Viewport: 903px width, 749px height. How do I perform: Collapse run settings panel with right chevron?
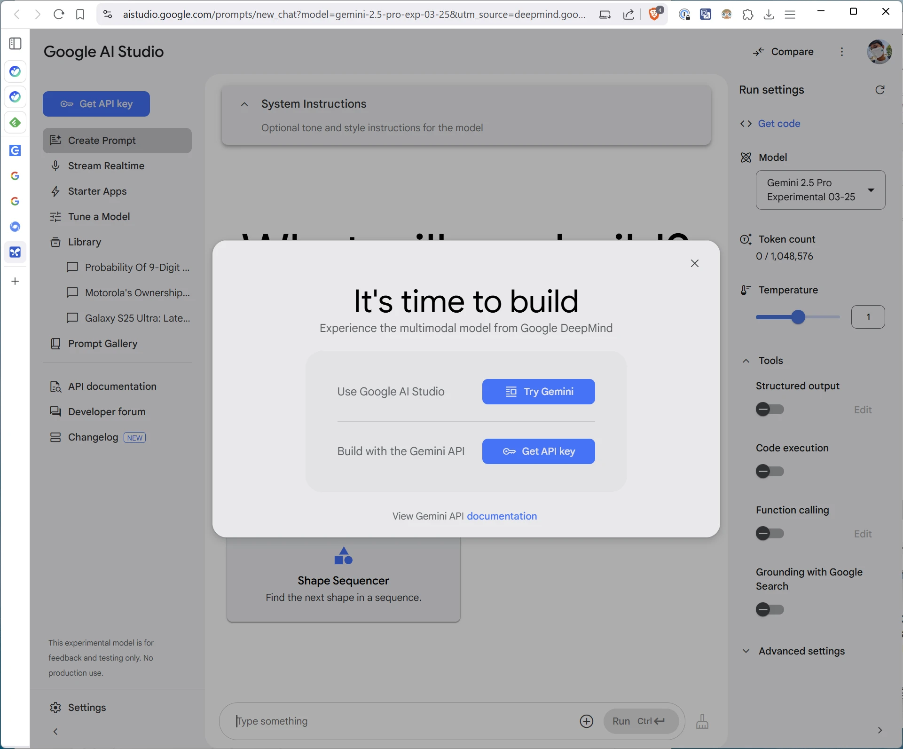(x=880, y=730)
